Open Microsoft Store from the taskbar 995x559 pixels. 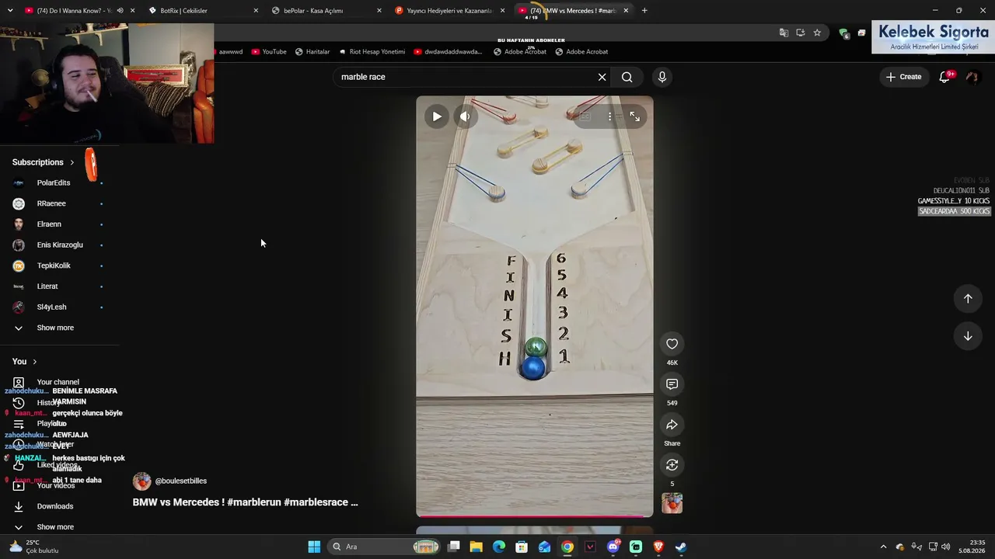(x=522, y=547)
